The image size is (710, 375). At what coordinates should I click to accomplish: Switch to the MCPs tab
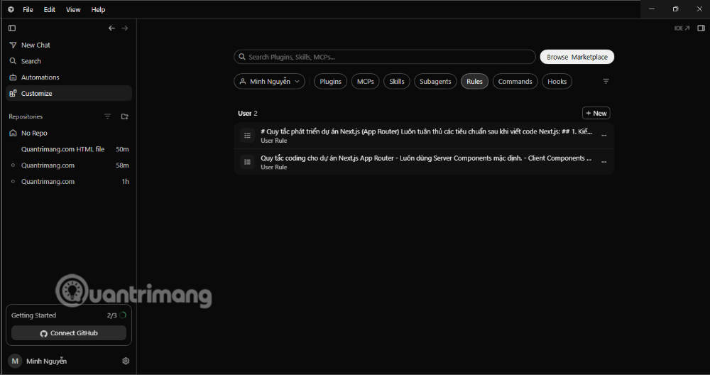click(366, 82)
